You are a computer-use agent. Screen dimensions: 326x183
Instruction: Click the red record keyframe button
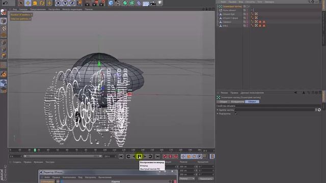[x=165, y=157]
